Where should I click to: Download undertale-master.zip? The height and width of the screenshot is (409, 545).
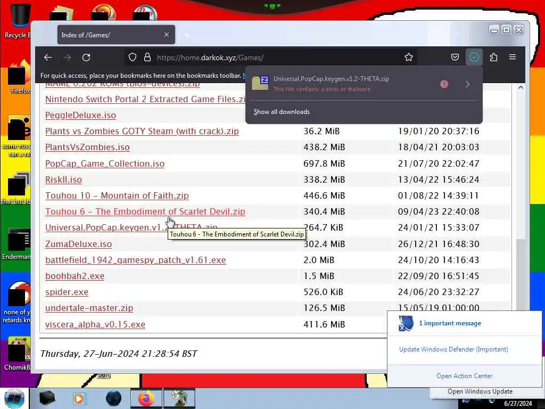coord(89,308)
